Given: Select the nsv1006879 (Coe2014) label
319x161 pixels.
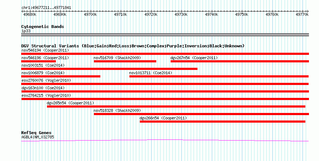Looking at the screenshot, I should click(43, 73).
